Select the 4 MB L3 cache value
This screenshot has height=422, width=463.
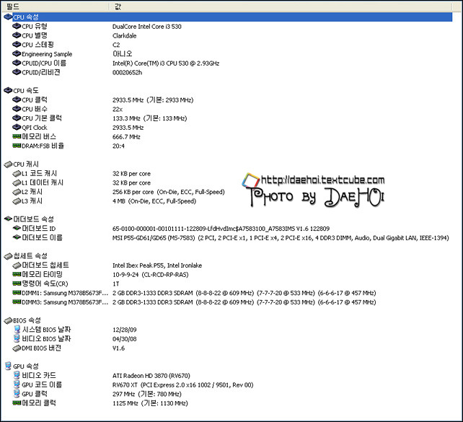154,201
